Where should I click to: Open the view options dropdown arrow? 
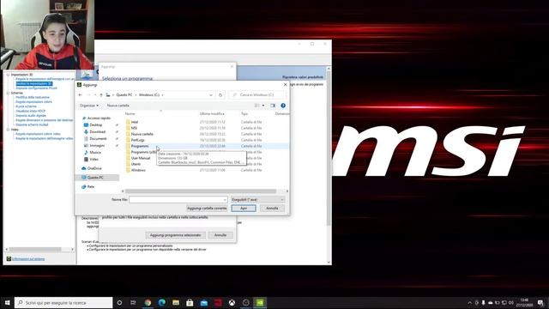coord(263,106)
